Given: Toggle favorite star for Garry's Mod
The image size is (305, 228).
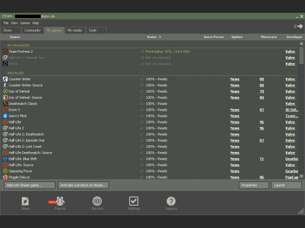Looking at the screenshot, I should pyautogui.click(x=142, y=116).
